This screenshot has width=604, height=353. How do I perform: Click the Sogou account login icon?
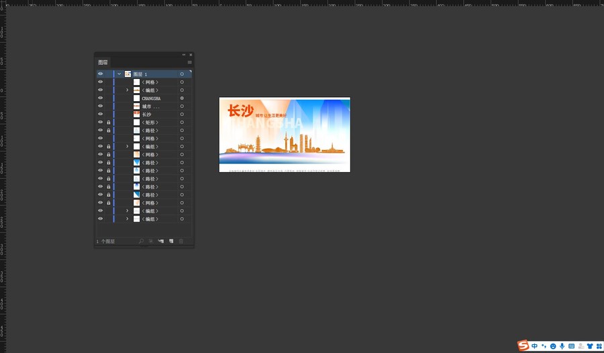click(581, 346)
